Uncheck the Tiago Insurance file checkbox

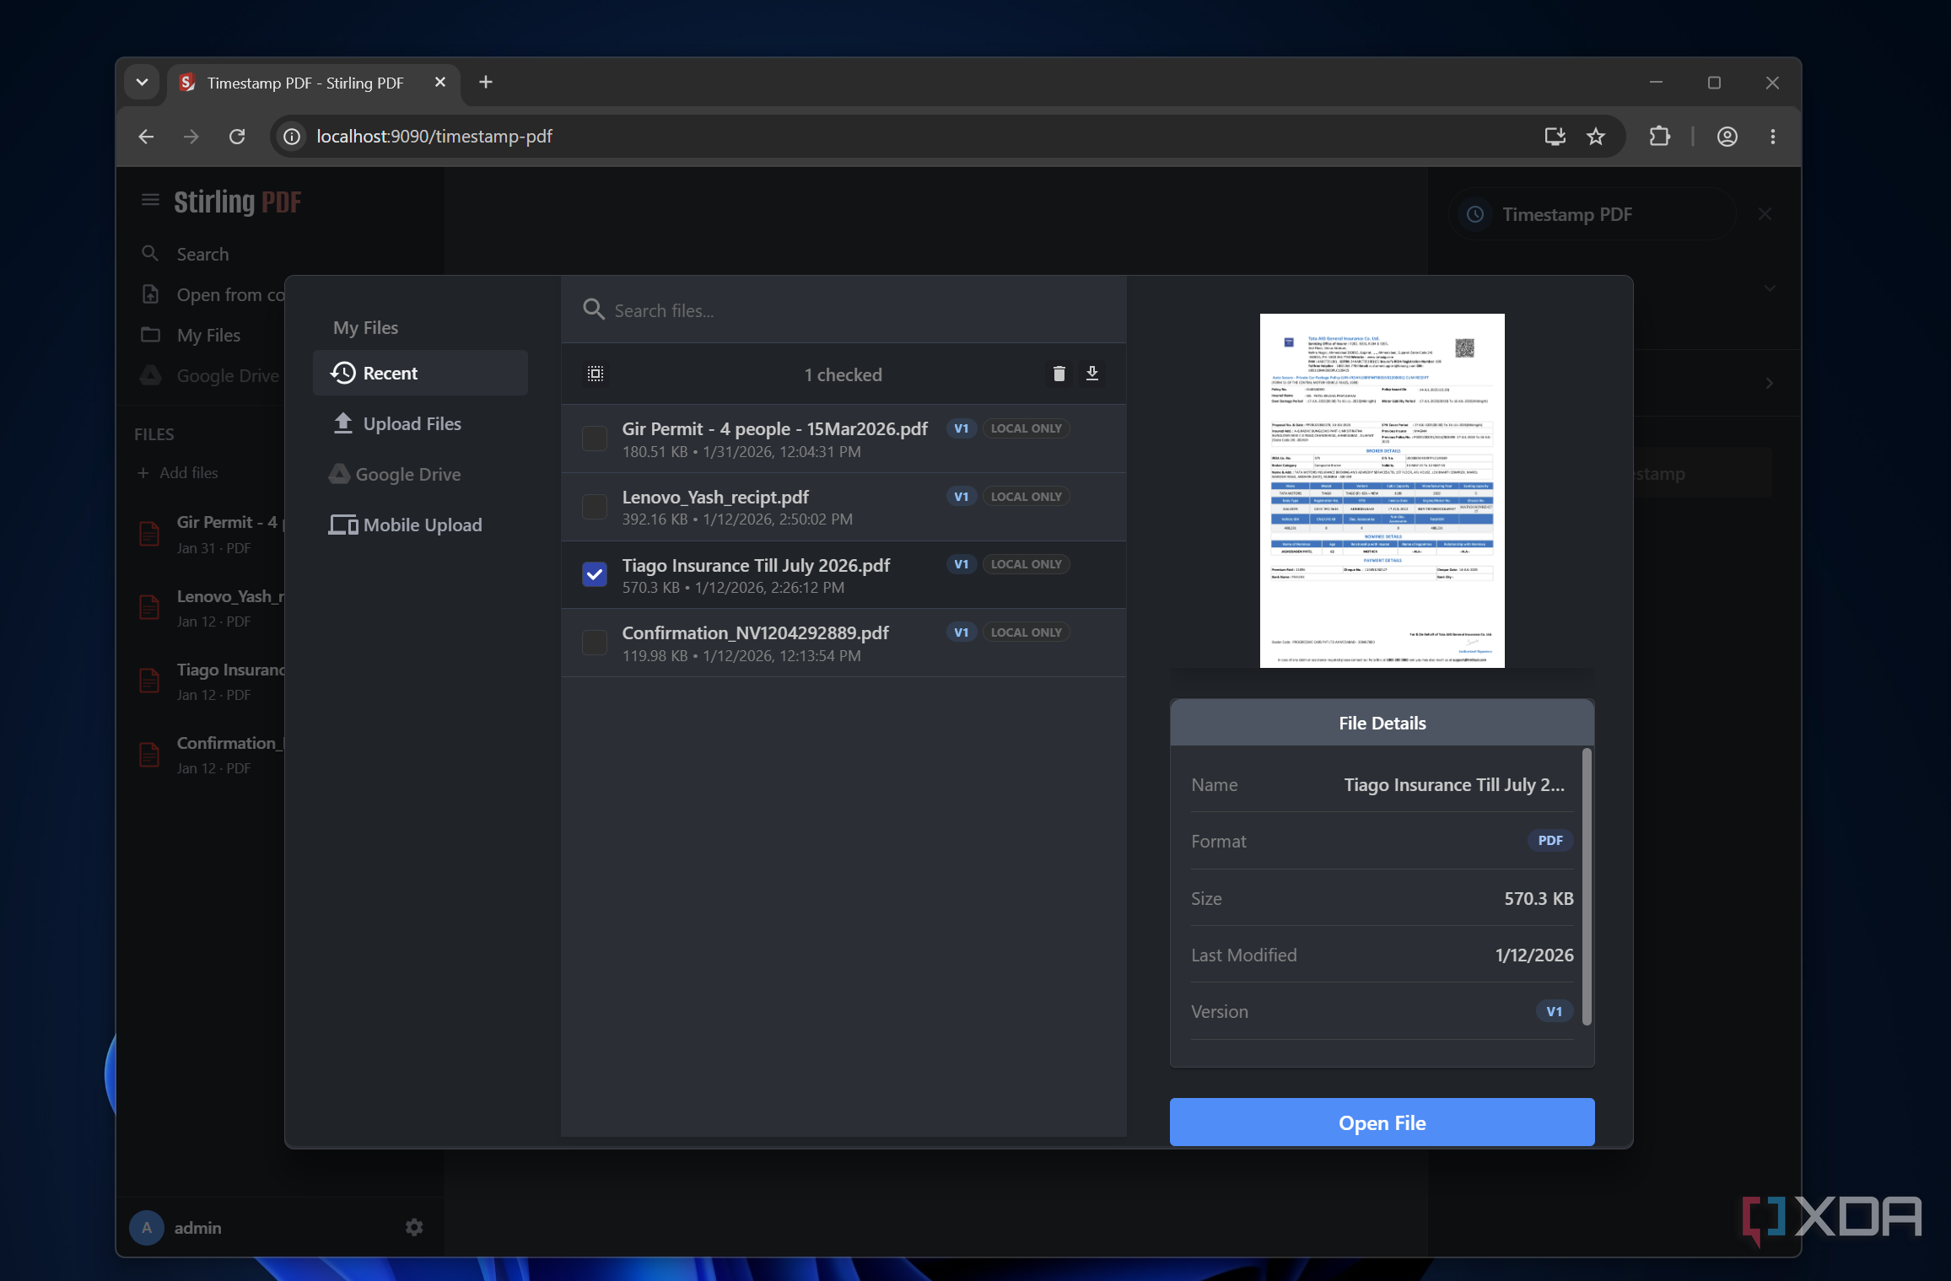(595, 574)
